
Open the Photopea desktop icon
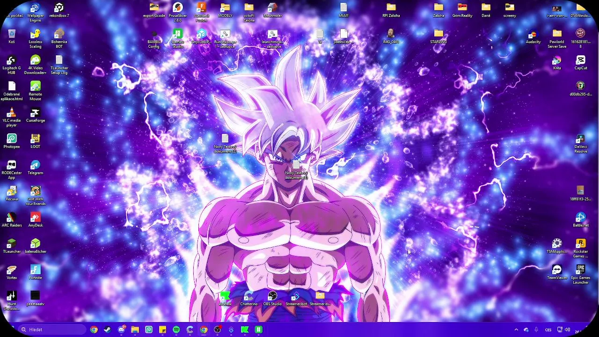click(12, 141)
